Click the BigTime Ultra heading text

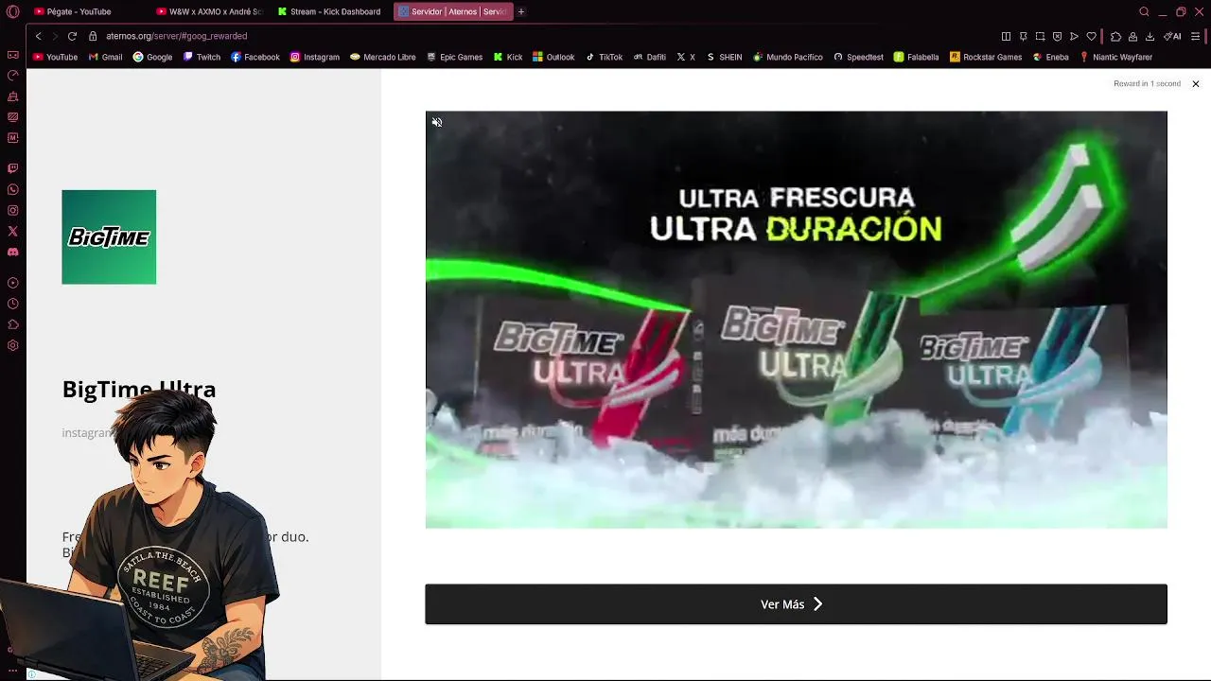click(139, 389)
